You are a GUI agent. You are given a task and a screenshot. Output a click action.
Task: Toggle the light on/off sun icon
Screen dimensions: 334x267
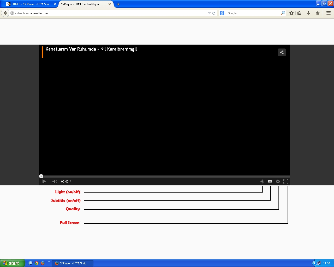(x=262, y=181)
